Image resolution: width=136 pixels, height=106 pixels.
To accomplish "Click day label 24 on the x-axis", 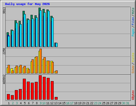I will click(x=100, y=103).
